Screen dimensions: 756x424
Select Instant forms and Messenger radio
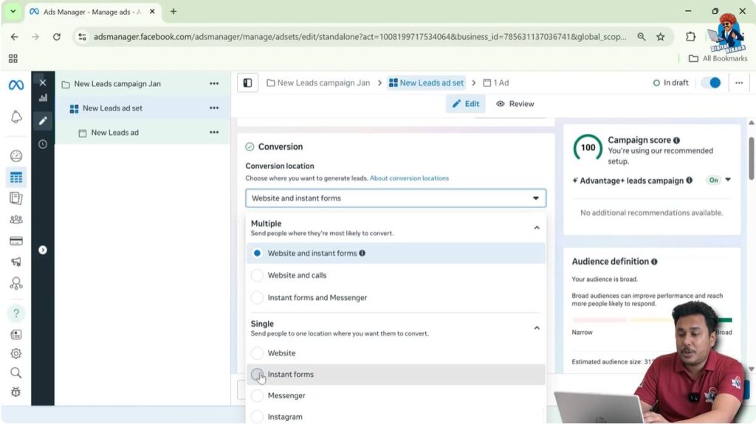pyautogui.click(x=257, y=297)
